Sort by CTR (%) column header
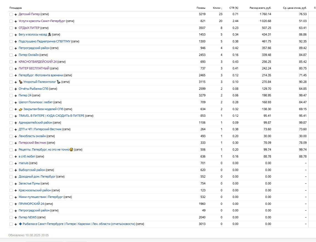Viewport: 316px width, 242px height. coord(234,8)
